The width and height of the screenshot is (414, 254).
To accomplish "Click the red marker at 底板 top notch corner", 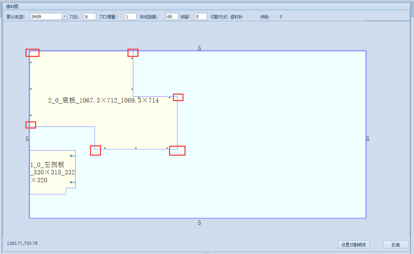I will pyautogui.click(x=133, y=52).
